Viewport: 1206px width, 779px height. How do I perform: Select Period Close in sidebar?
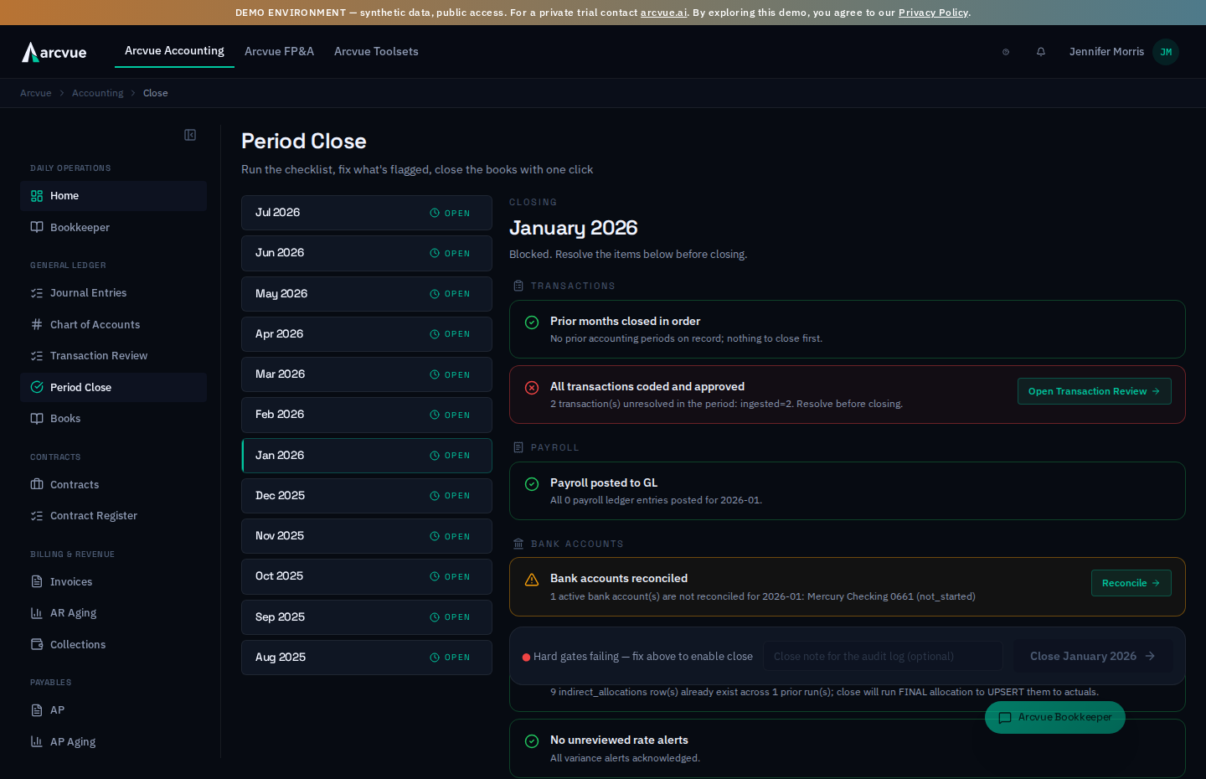click(x=113, y=388)
